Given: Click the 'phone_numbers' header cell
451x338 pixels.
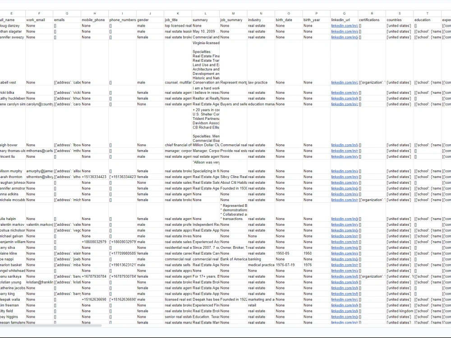Looking at the screenshot, I should point(122,20).
